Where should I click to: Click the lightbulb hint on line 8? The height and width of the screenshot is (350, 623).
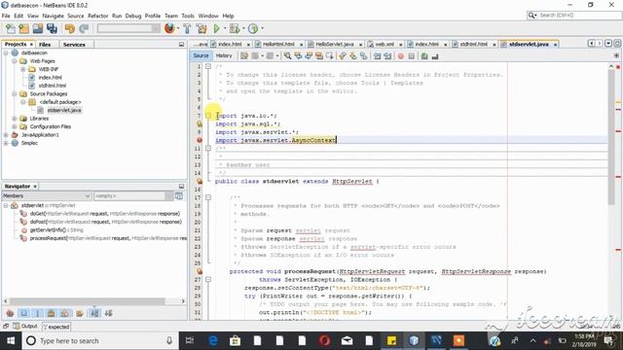(x=200, y=123)
